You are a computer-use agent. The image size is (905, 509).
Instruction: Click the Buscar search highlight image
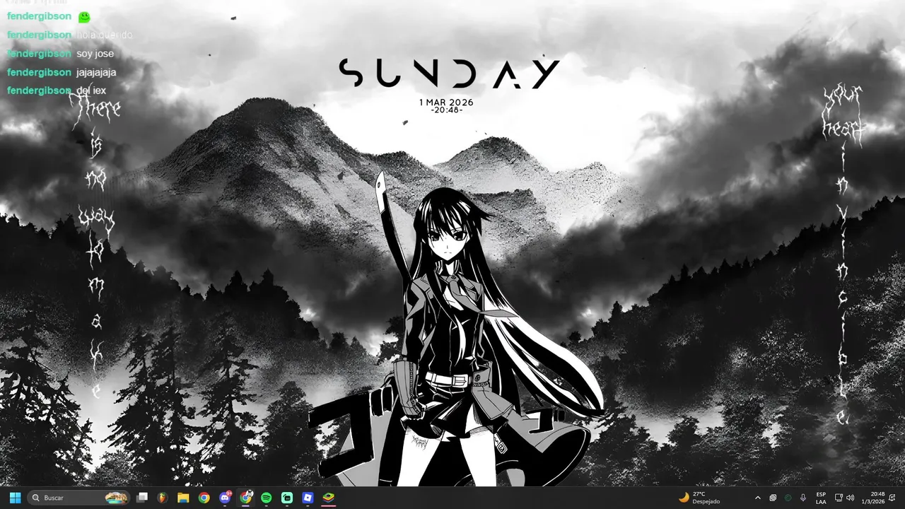point(117,498)
